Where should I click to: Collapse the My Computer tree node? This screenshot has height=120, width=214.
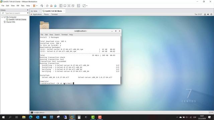tap(2, 17)
